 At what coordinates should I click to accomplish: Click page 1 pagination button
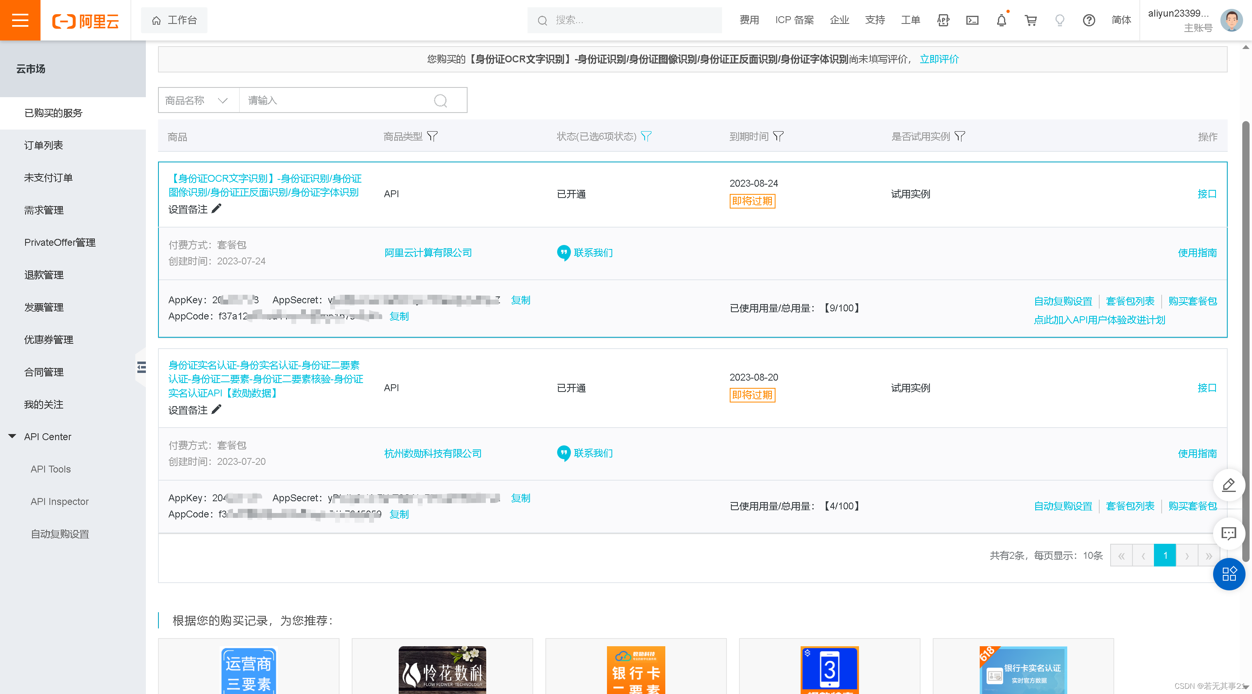(1164, 555)
